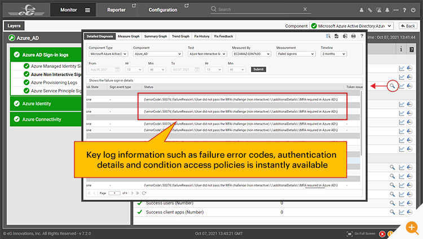Switch to Fix Feedback tab

(x=224, y=37)
